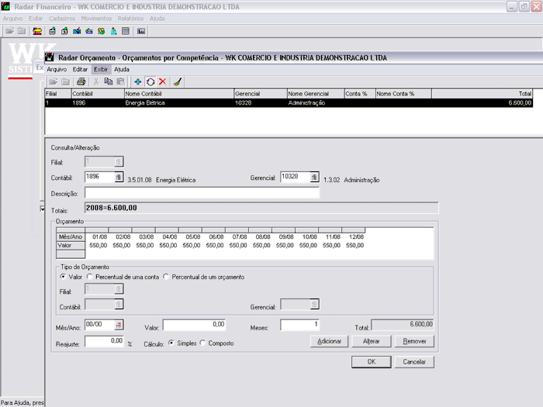Click the copy icon in toolbar
543x407 pixels.
click(x=109, y=81)
